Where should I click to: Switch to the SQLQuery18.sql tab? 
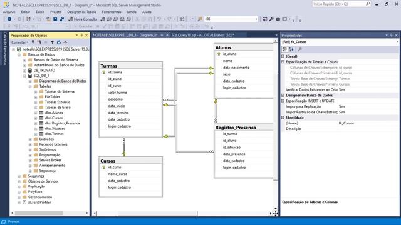202,35
